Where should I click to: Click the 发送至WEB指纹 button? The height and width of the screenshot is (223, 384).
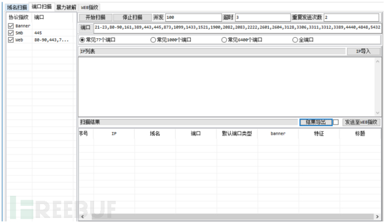coord(361,122)
